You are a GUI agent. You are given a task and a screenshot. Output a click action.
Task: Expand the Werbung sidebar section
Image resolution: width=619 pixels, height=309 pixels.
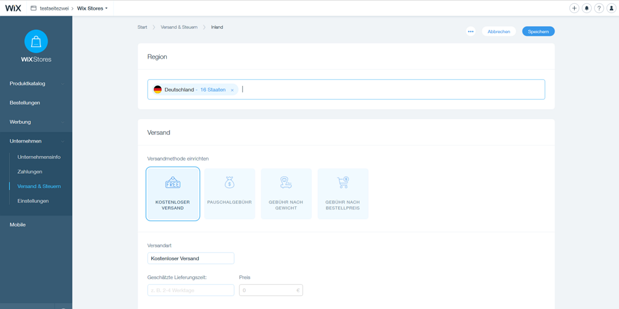point(36,122)
